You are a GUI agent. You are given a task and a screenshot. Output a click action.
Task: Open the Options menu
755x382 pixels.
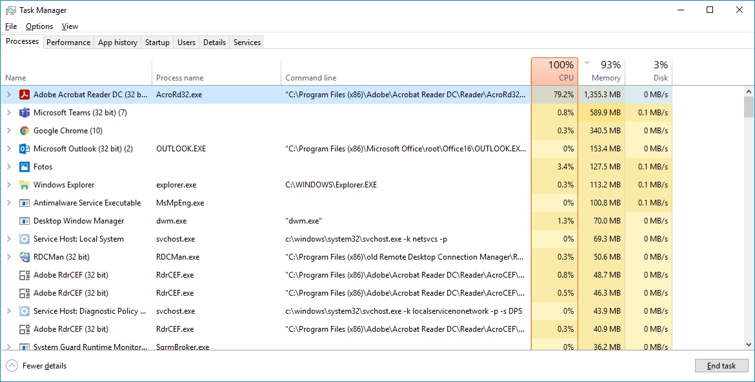(x=39, y=26)
